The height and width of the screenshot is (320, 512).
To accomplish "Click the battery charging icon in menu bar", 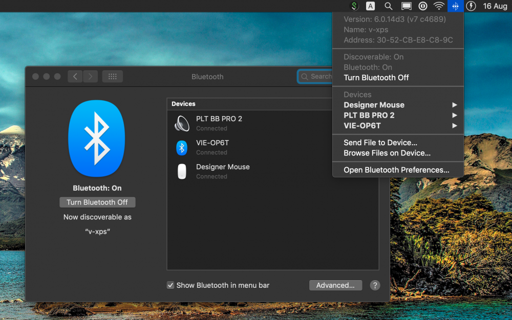I will point(471,6).
